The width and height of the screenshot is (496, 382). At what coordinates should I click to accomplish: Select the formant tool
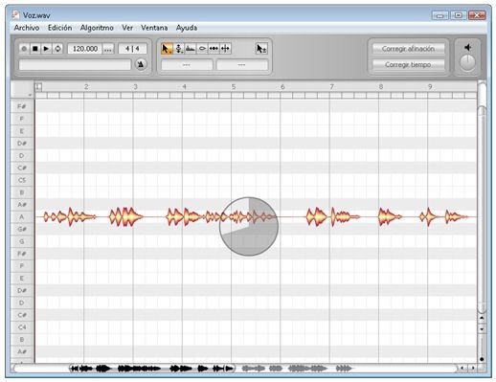click(191, 49)
